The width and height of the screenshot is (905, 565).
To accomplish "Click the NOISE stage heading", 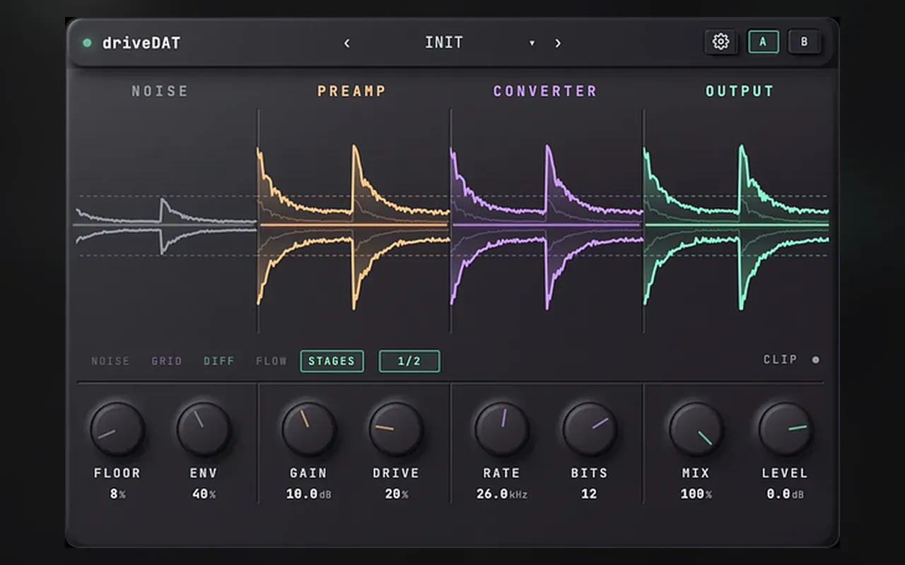I will coord(160,91).
